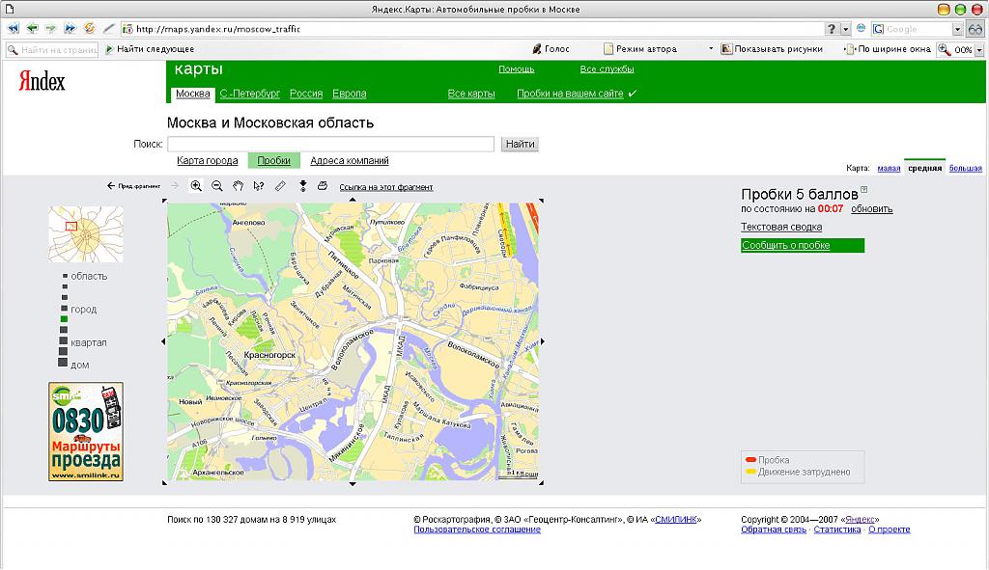989x570 pixels.
Task: Click the browser reload icon
Action: pyautogui.click(x=89, y=29)
